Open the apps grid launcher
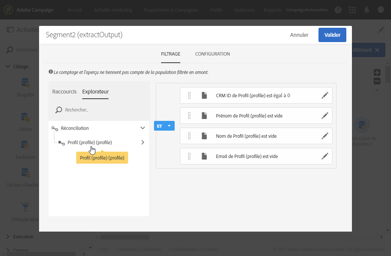This screenshot has width=391, height=256. 352,10
